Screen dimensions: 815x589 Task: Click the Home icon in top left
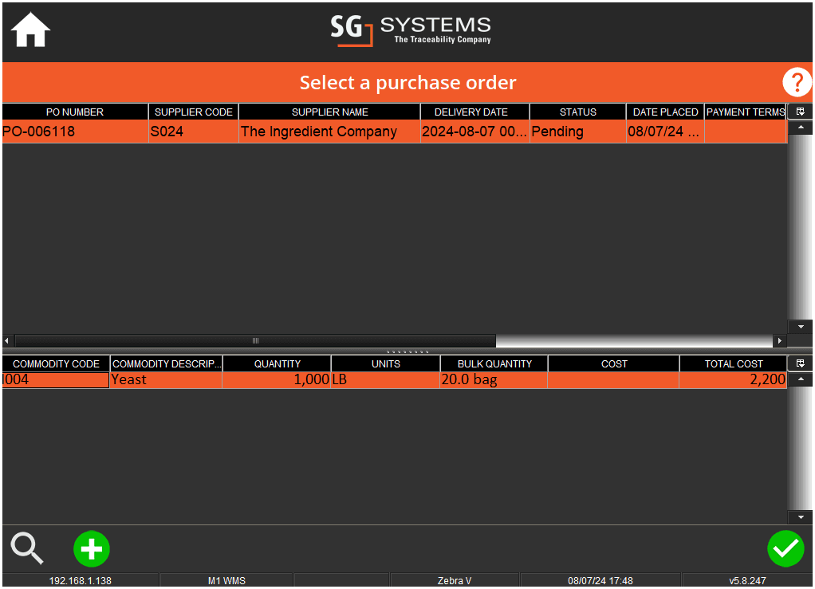pyautogui.click(x=30, y=29)
